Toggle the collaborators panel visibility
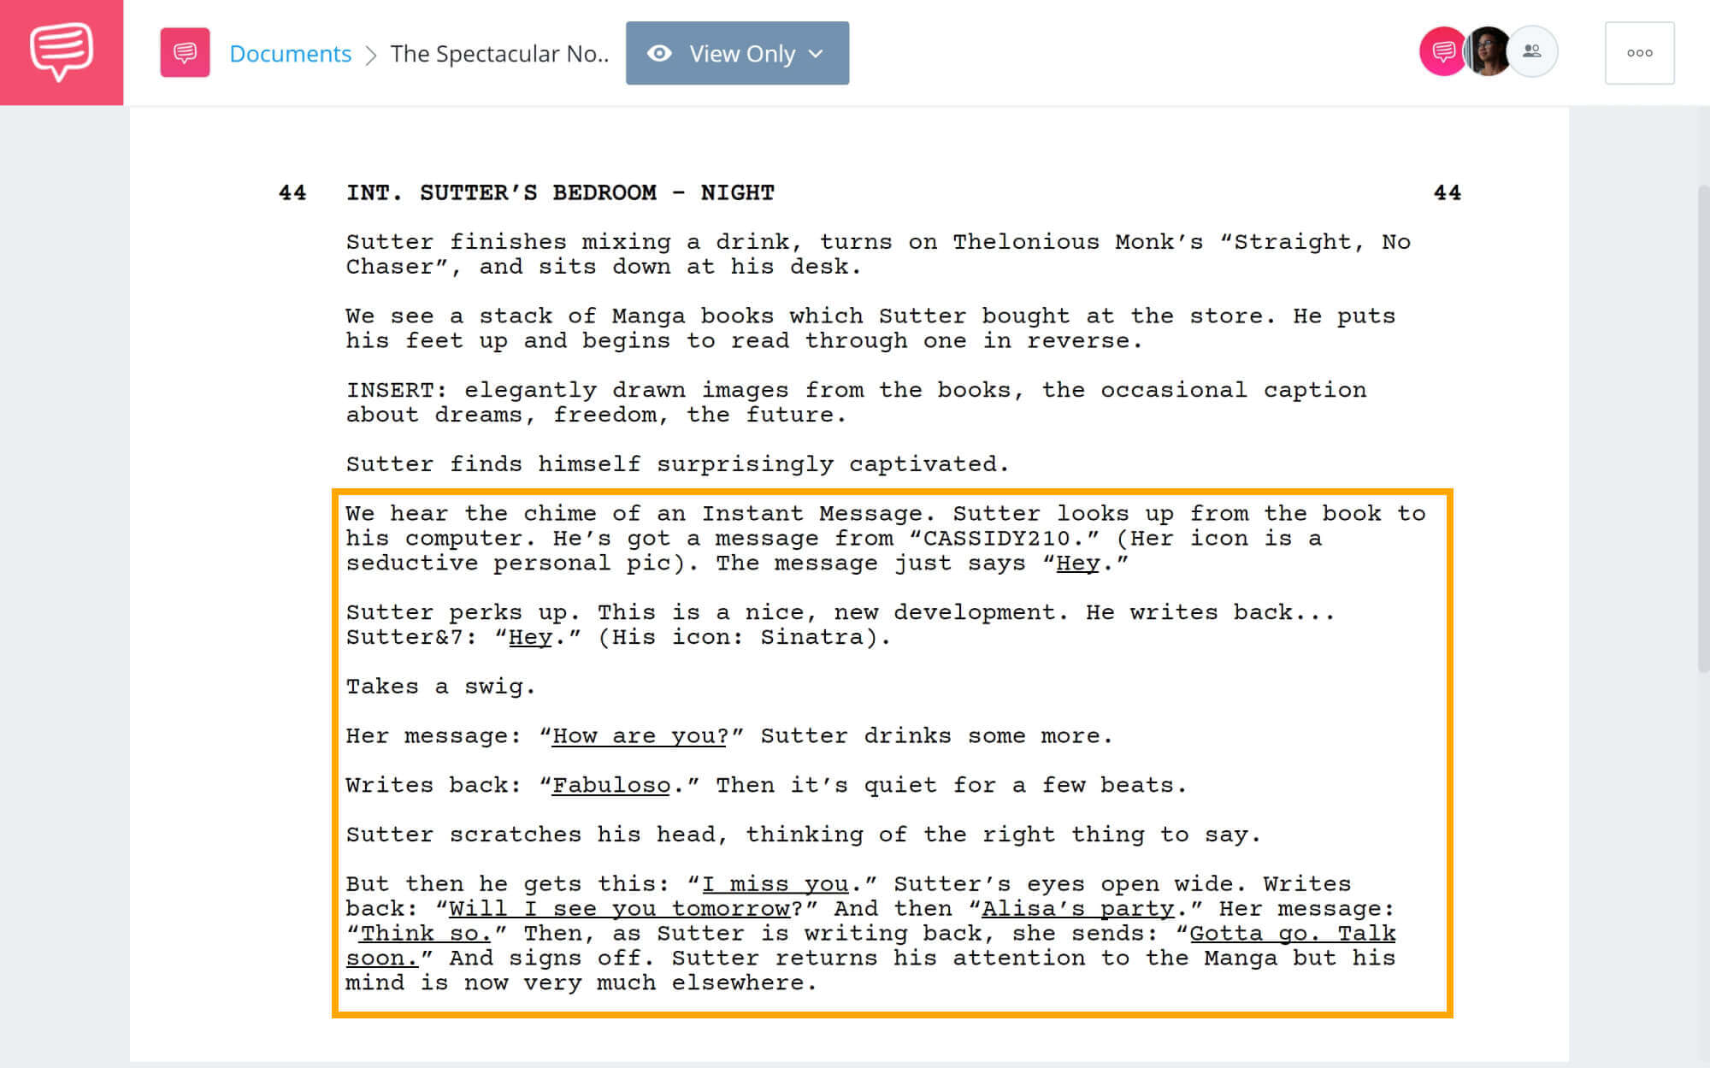The width and height of the screenshot is (1710, 1068). coord(1530,53)
